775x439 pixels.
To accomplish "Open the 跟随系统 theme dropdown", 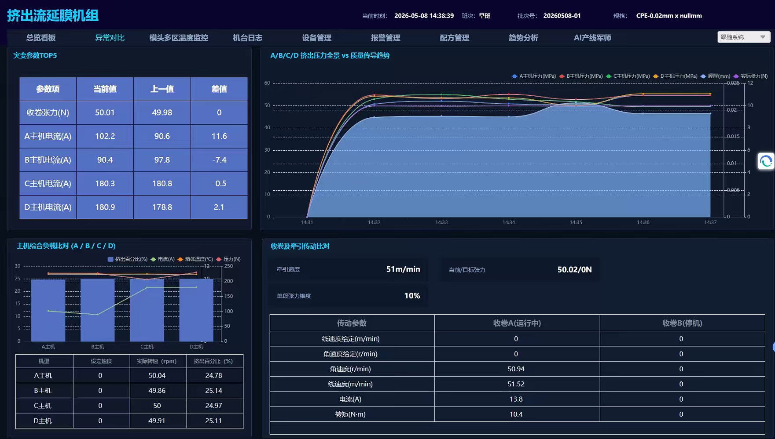I will coord(744,37).
